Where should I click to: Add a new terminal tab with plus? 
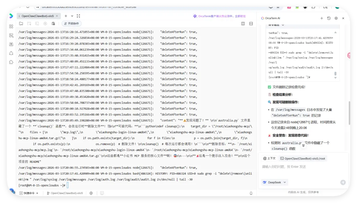point(66,16)
